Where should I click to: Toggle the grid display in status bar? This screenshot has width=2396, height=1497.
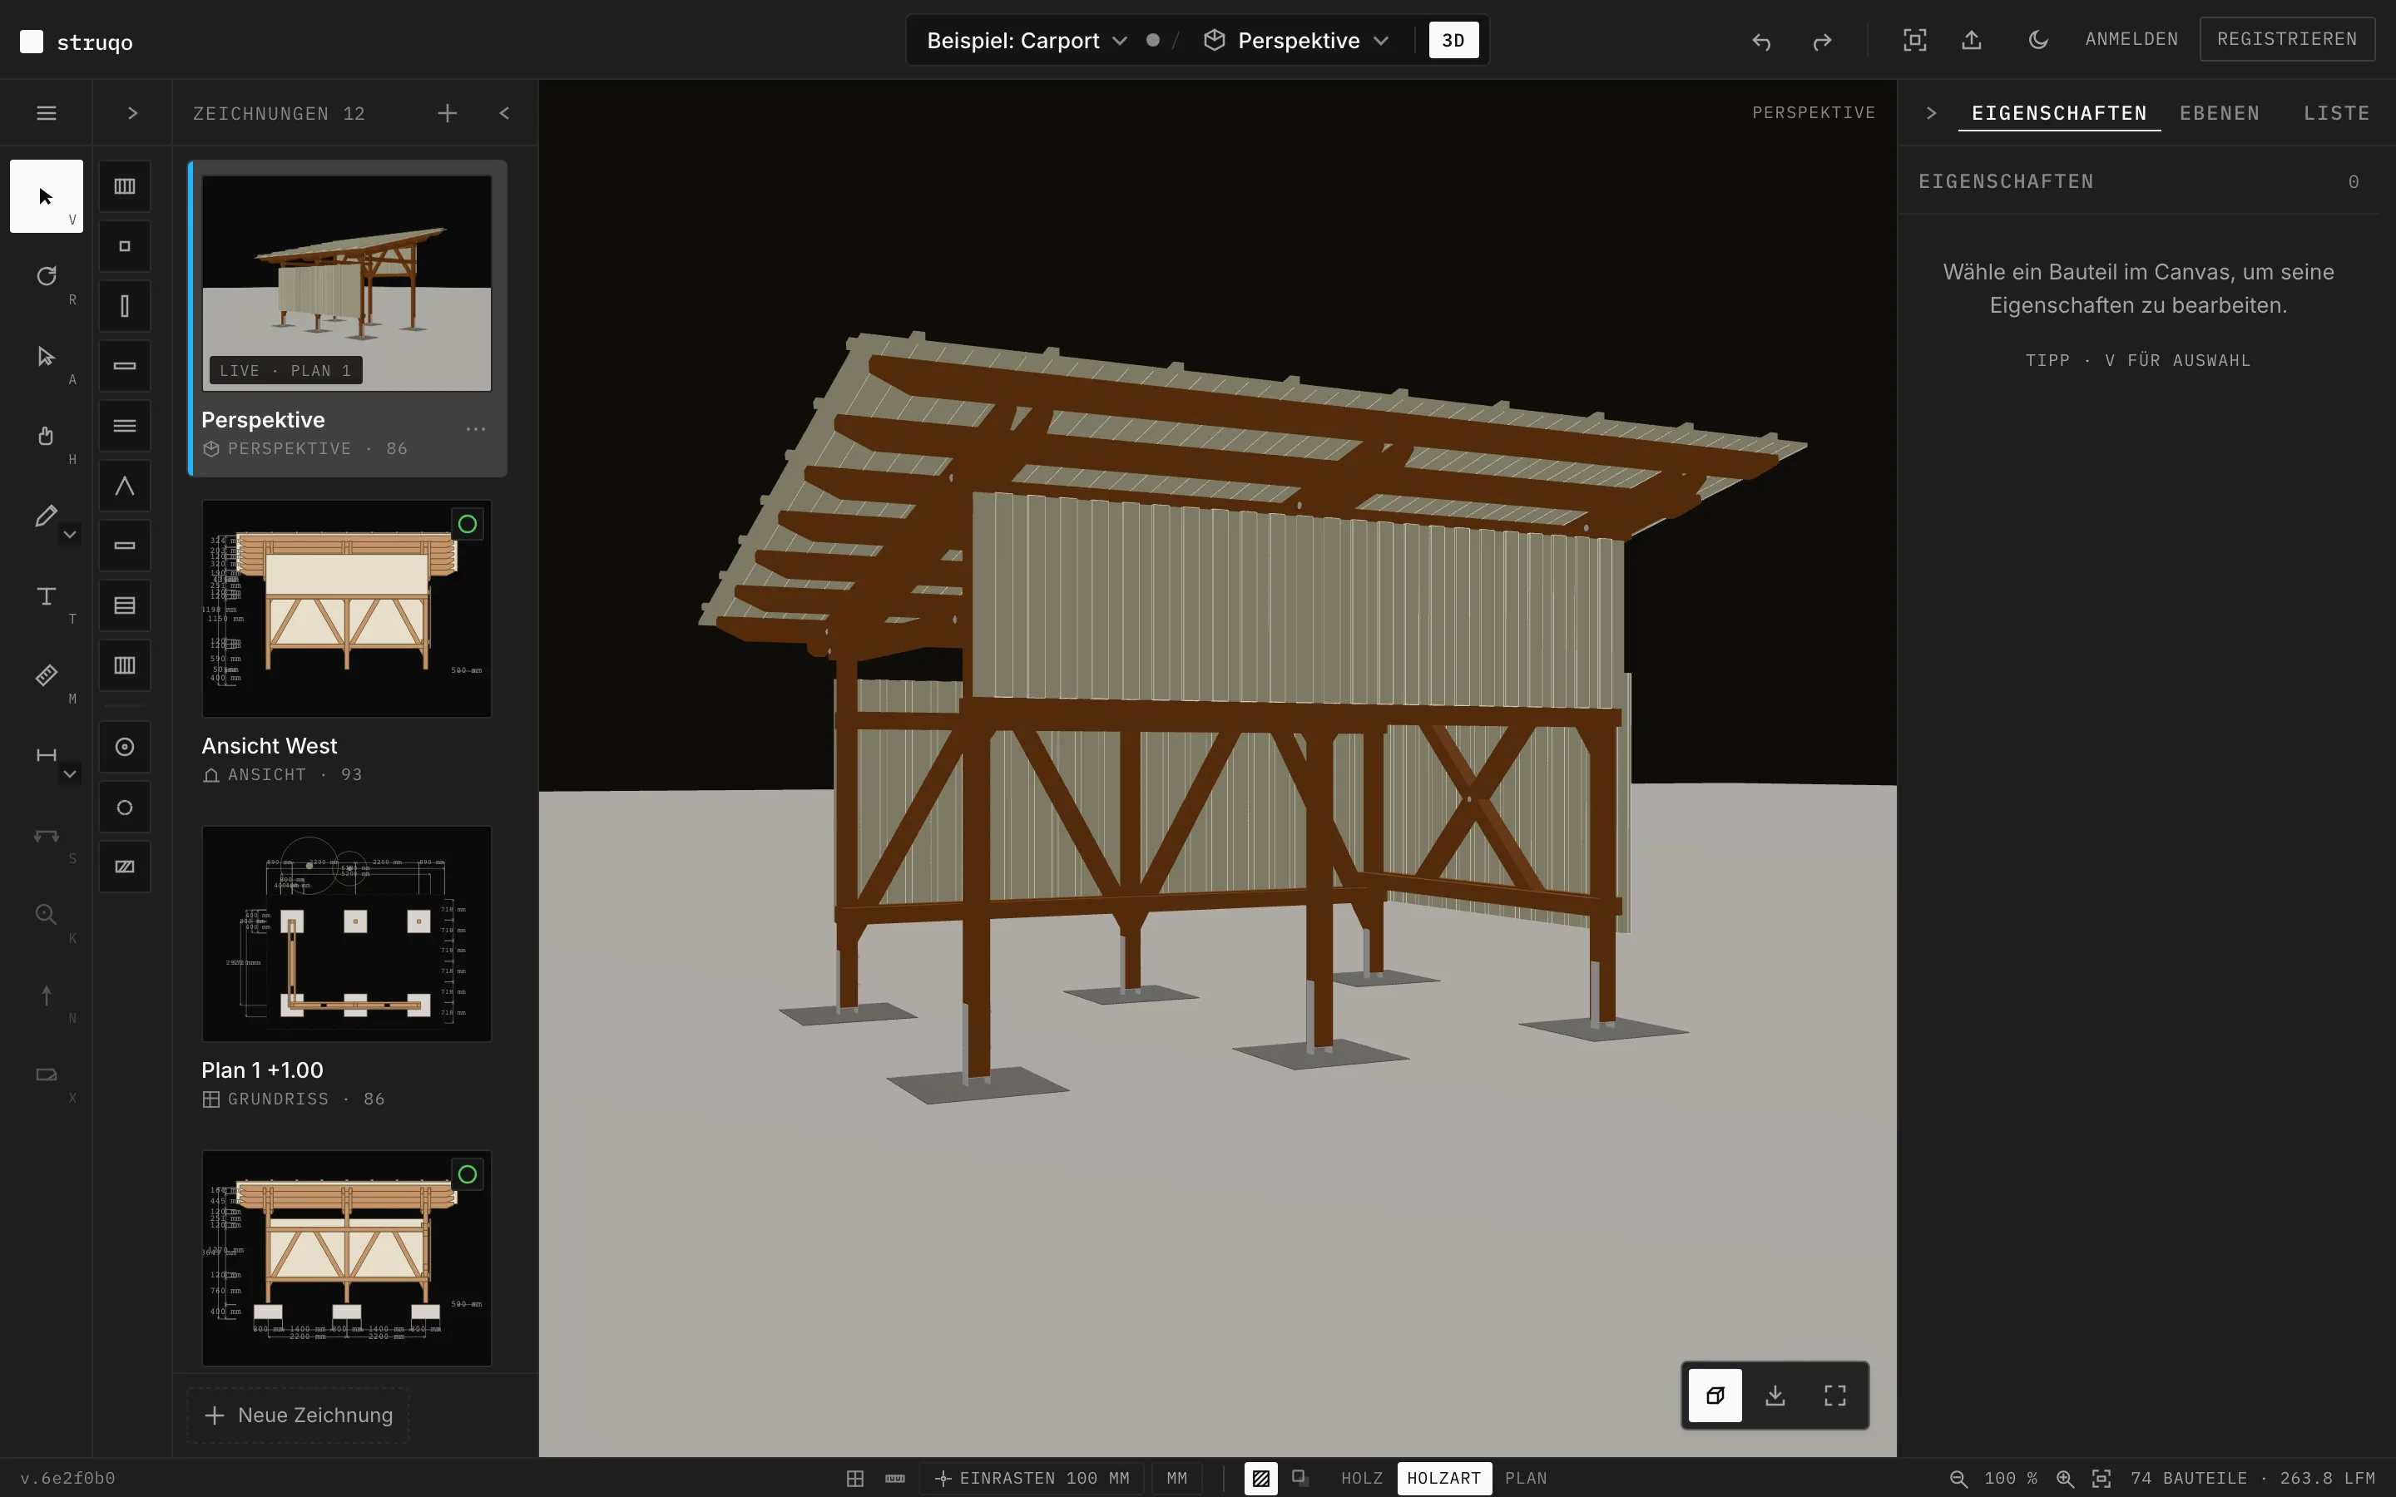tap(855, 1478)
